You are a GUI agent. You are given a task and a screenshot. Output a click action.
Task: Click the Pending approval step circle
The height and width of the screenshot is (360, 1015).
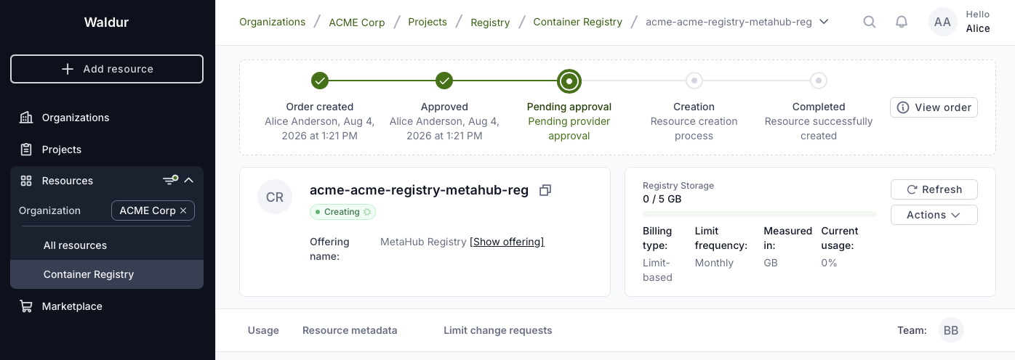click(569, 81)
